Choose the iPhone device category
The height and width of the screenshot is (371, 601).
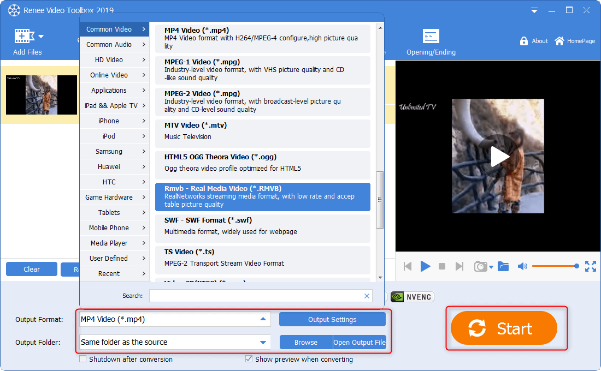coord(114,121)
